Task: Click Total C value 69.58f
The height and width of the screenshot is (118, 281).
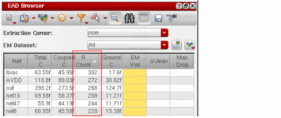Action: 43,96
